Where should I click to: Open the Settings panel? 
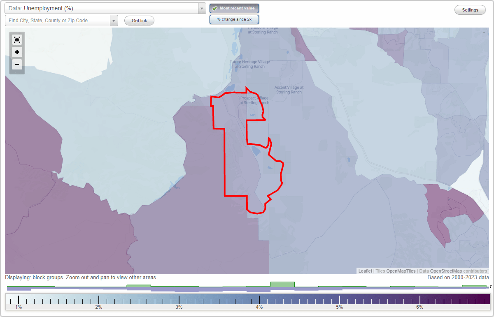coord(470,9)
